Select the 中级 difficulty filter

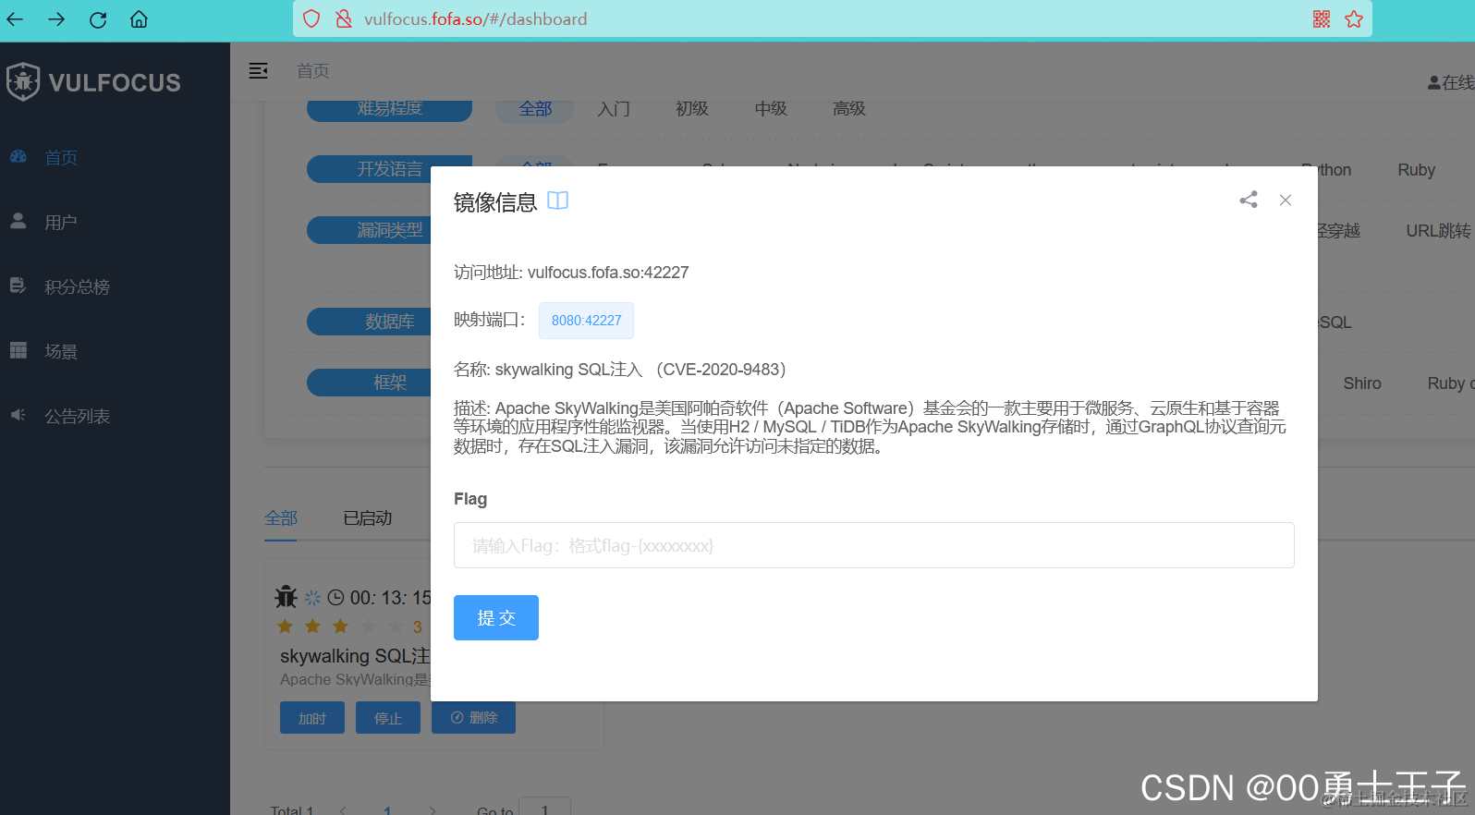pos(771,109)
